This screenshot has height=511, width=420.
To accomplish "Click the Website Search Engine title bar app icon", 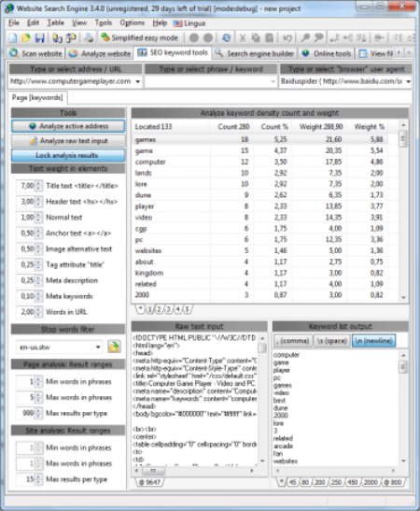I will tap(9, 8).
